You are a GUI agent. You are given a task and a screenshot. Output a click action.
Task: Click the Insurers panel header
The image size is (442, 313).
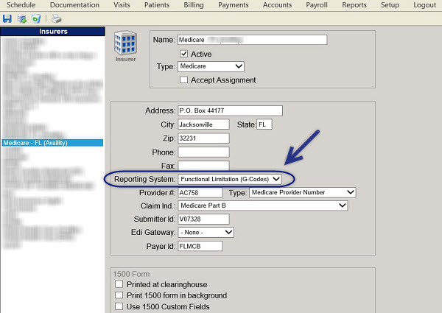(x=53, y=31)
